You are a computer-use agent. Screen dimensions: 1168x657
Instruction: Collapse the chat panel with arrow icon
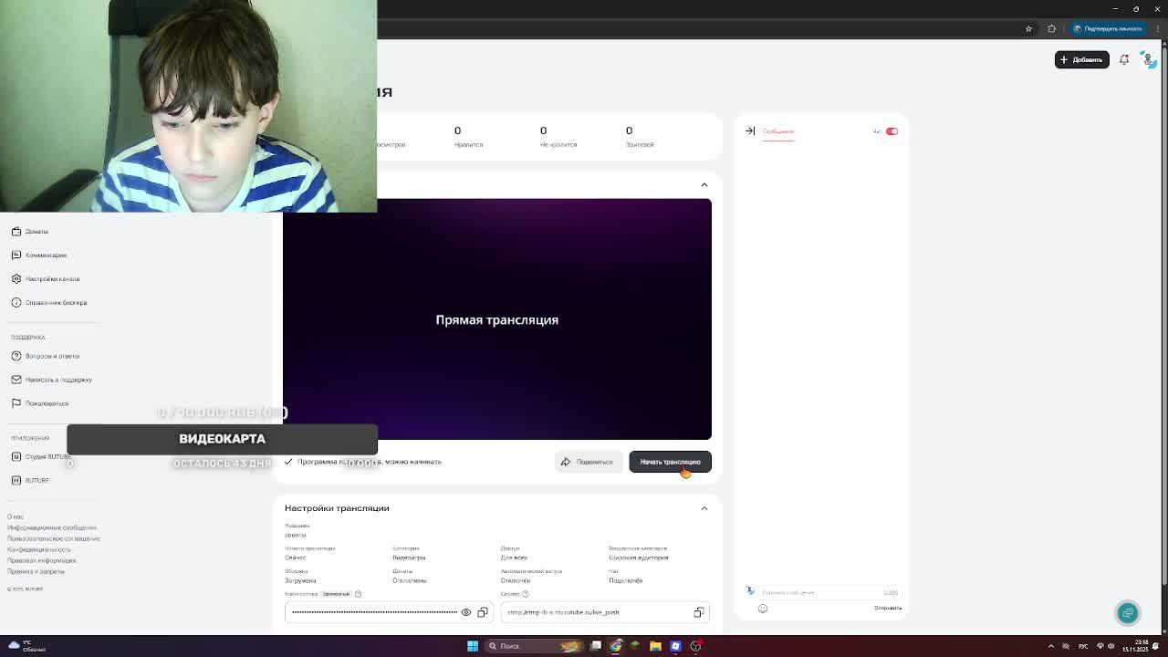750,131
